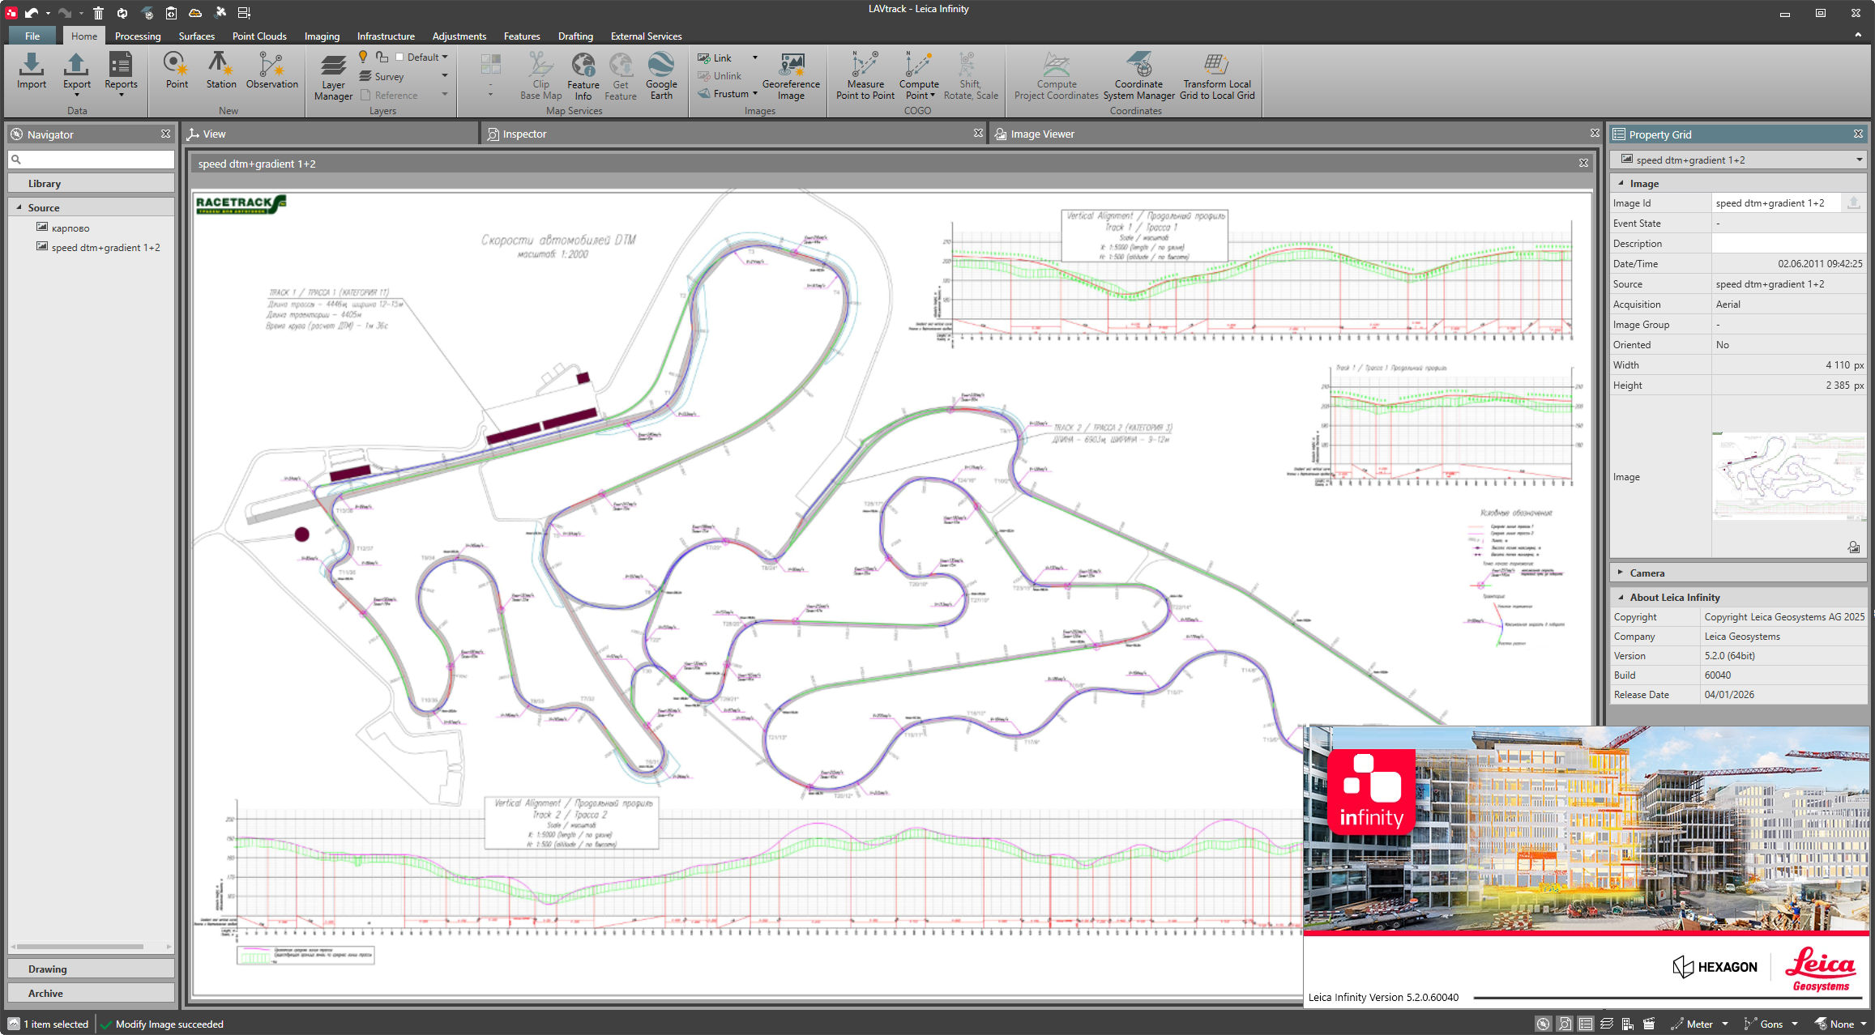1875x1035 pixels.
Task: Click the refresh sync icon in quick access
Action: click(122, 12)
